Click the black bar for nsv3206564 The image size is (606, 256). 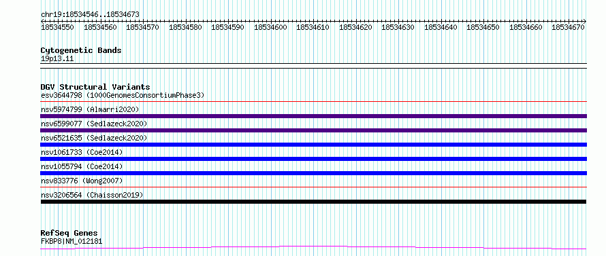[313, 202]
